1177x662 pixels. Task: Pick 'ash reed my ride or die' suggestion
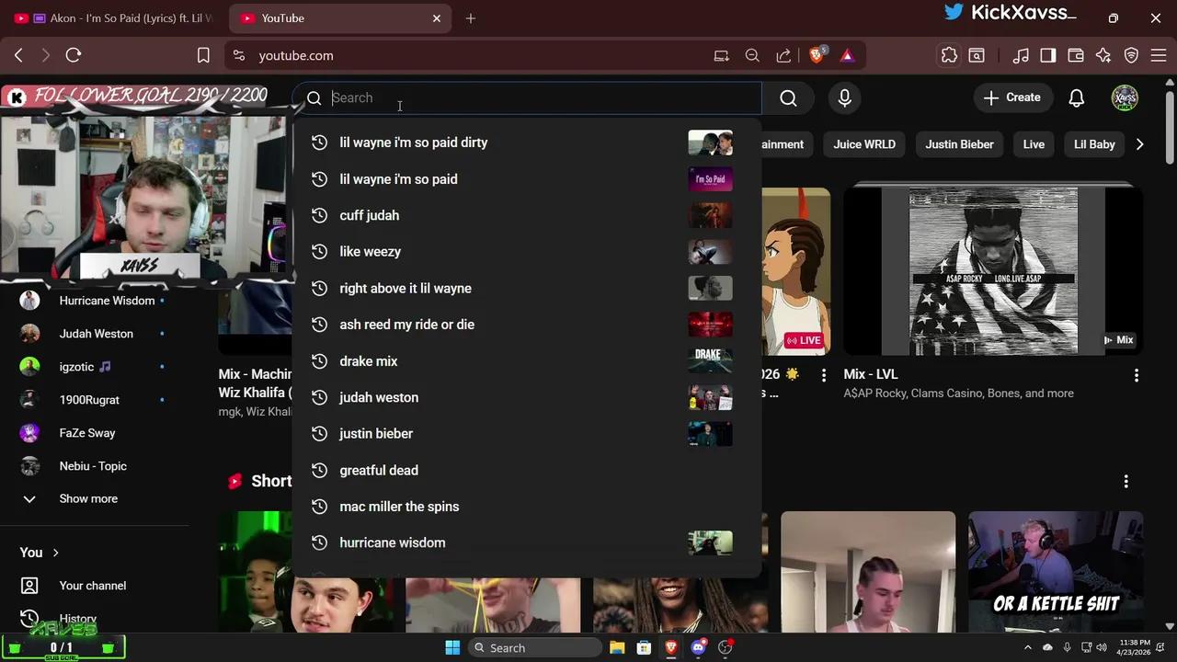point(527,325)
